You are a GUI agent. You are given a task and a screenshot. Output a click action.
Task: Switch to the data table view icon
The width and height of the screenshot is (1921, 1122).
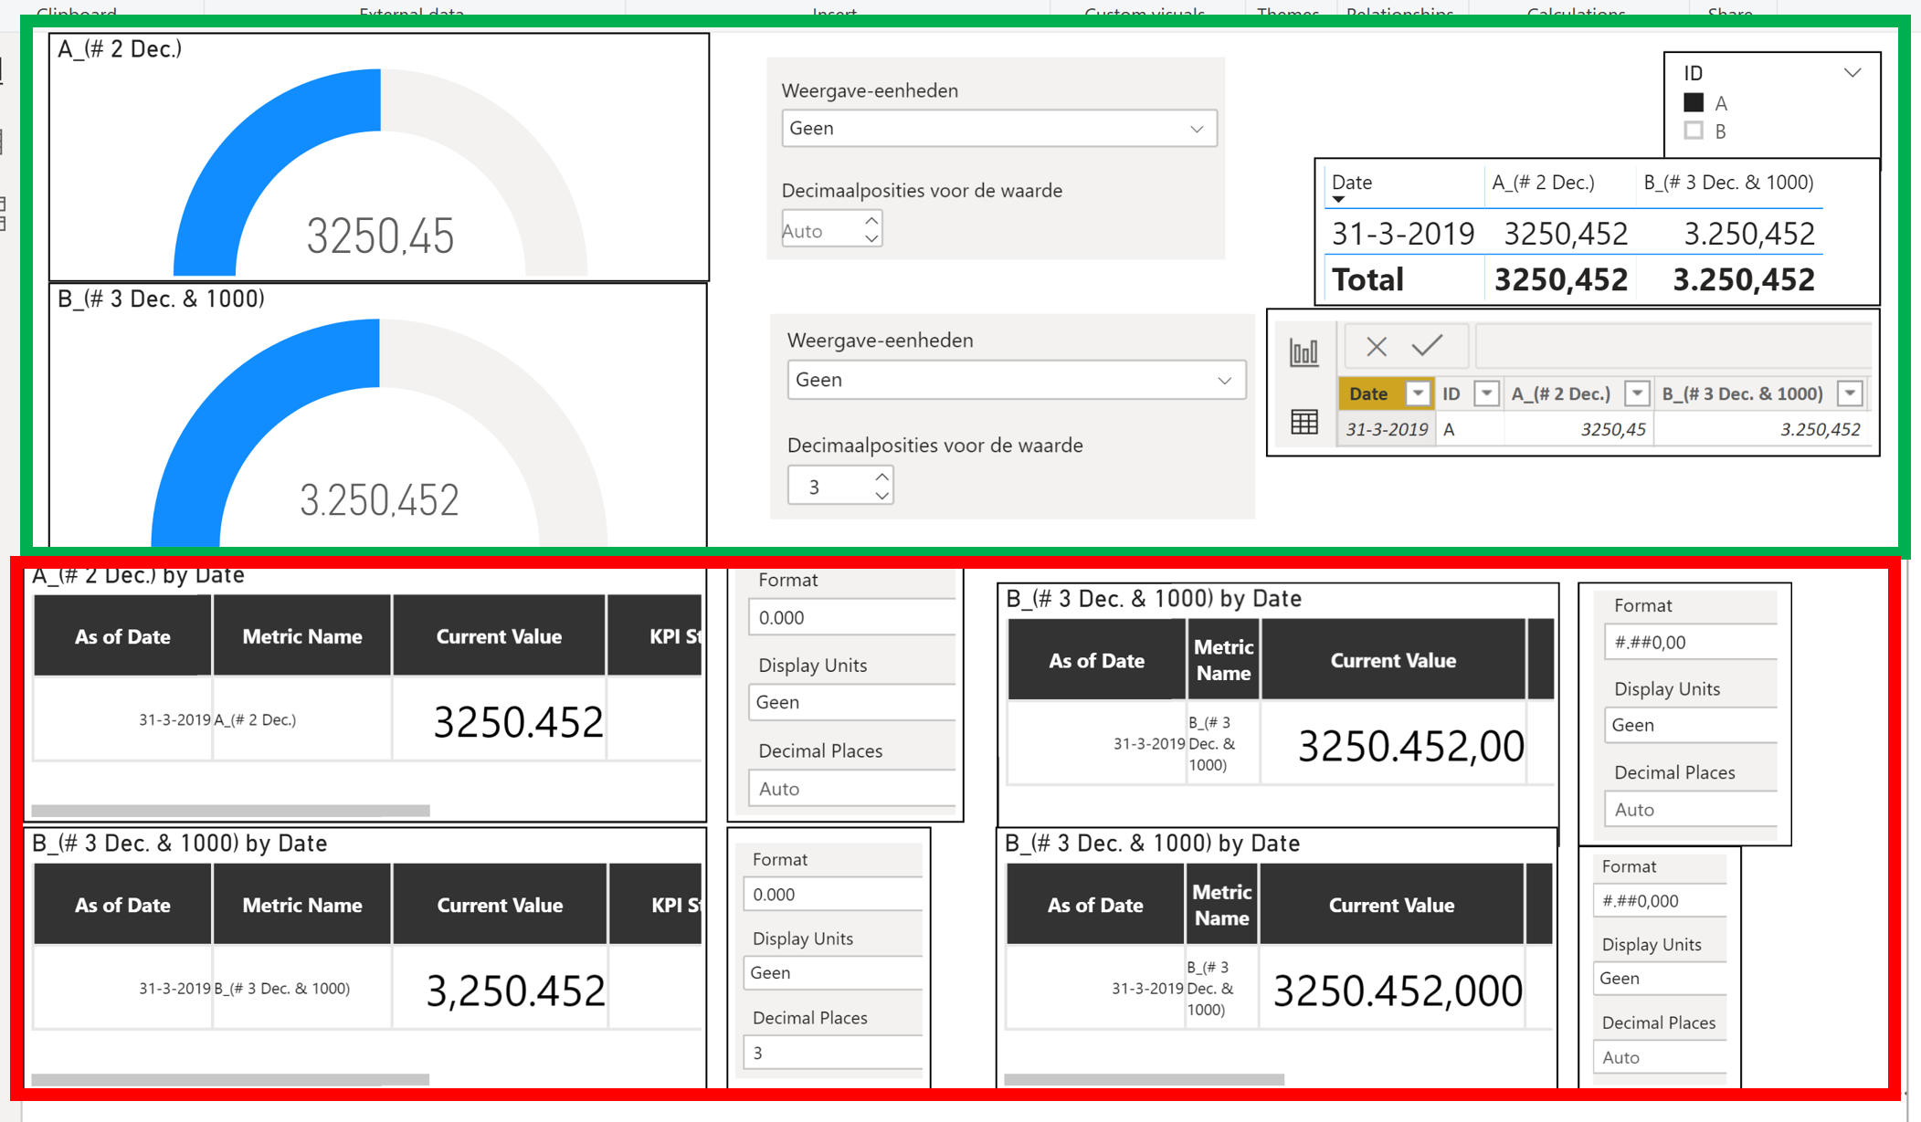click(x=1304, y=422)
